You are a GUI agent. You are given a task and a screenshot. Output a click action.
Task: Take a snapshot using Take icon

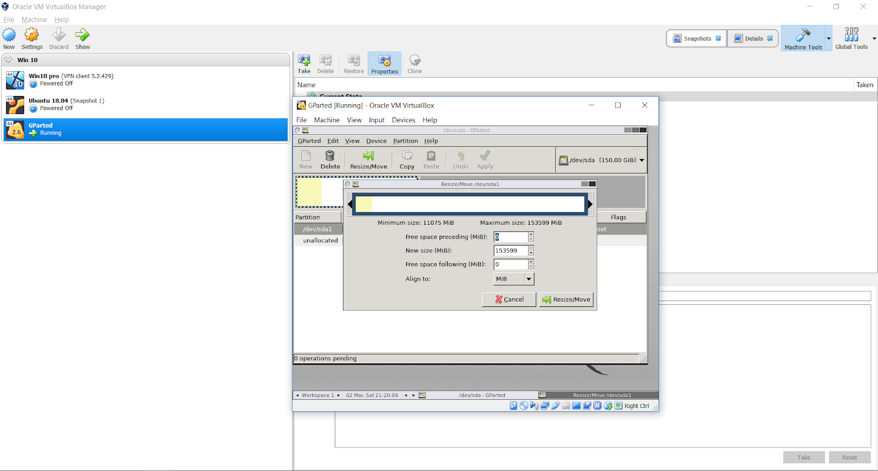tap(304, 60)
